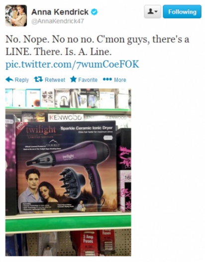This screenshot has width=205, height=262.
Task: Click the @AnnaKendrick47 handle
Action: (x=58, y=21)
